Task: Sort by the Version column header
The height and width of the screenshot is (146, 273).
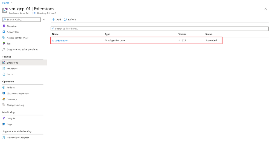Action: click(183, 34)
